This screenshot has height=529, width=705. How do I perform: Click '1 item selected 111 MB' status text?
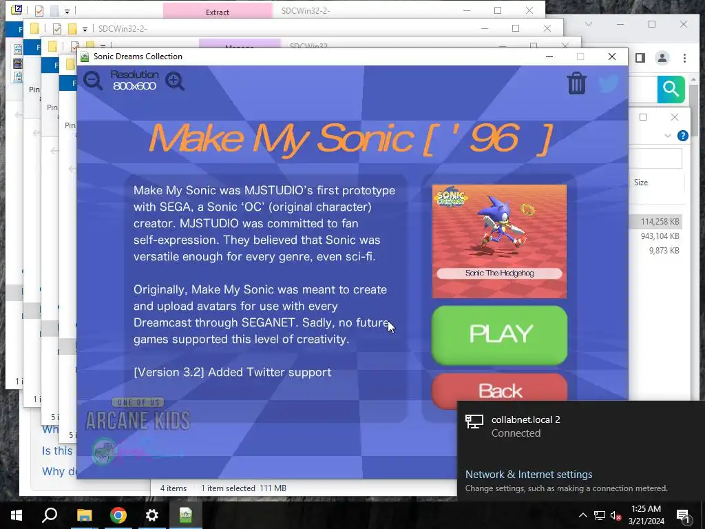pos(243,488)
